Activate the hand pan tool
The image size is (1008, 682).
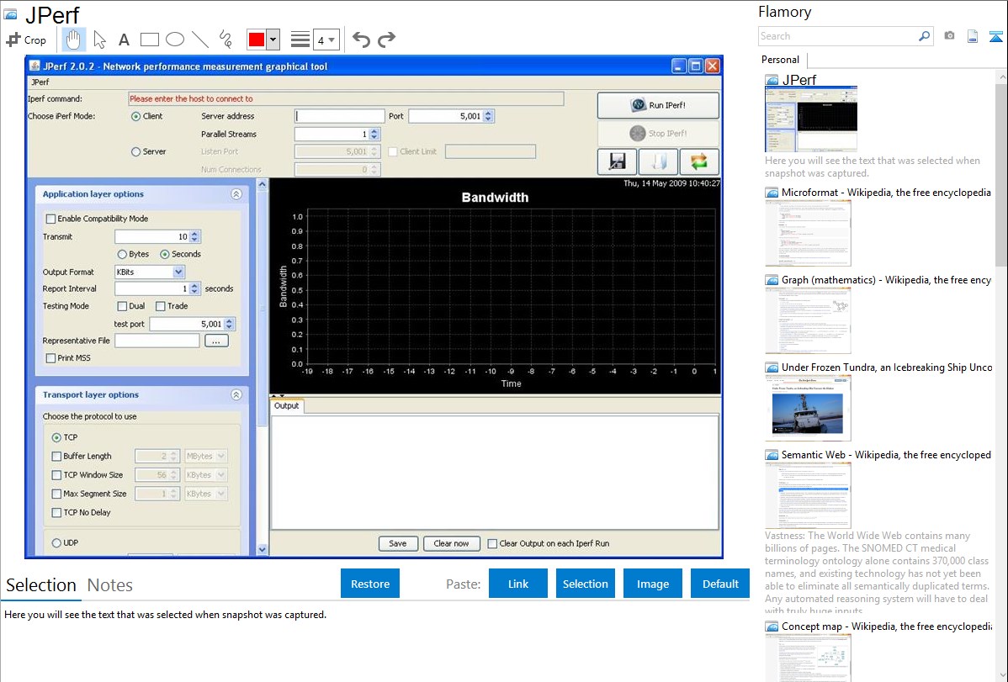point(73,40)
